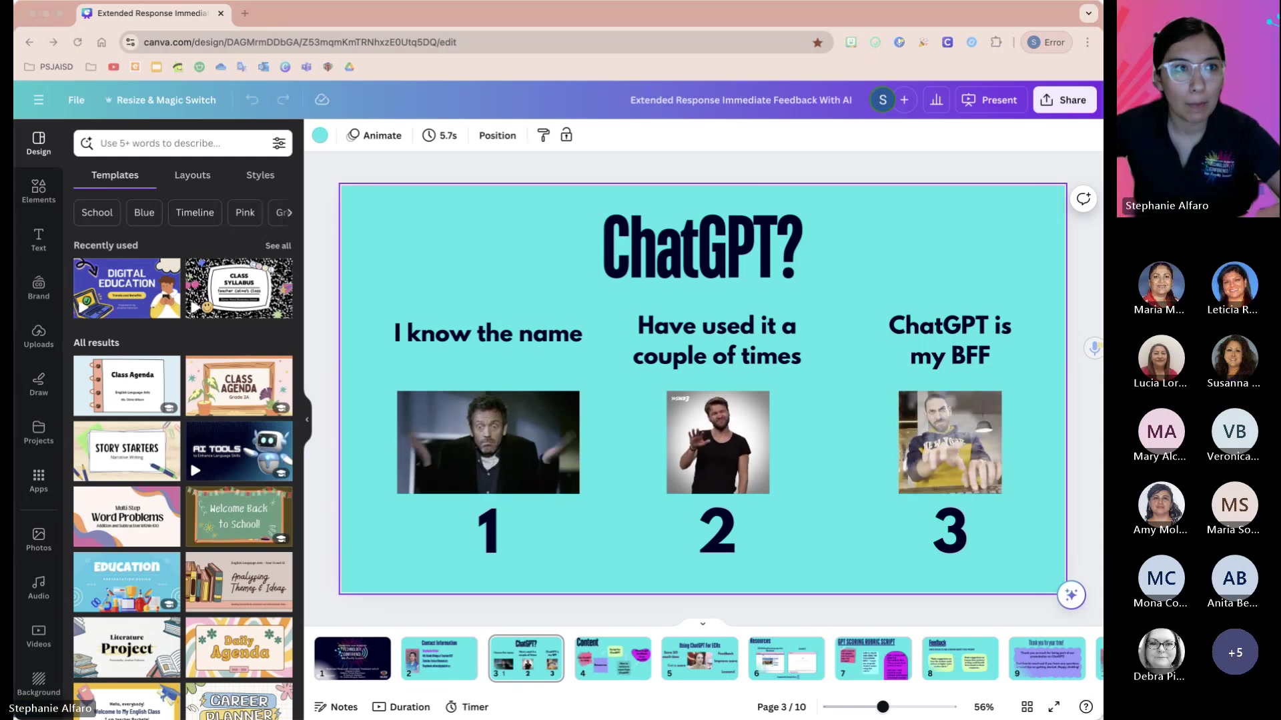Open the Position panel
The height and width of the screenshot is (720, 1281).
pyautogui.click(x=497, y=135)
